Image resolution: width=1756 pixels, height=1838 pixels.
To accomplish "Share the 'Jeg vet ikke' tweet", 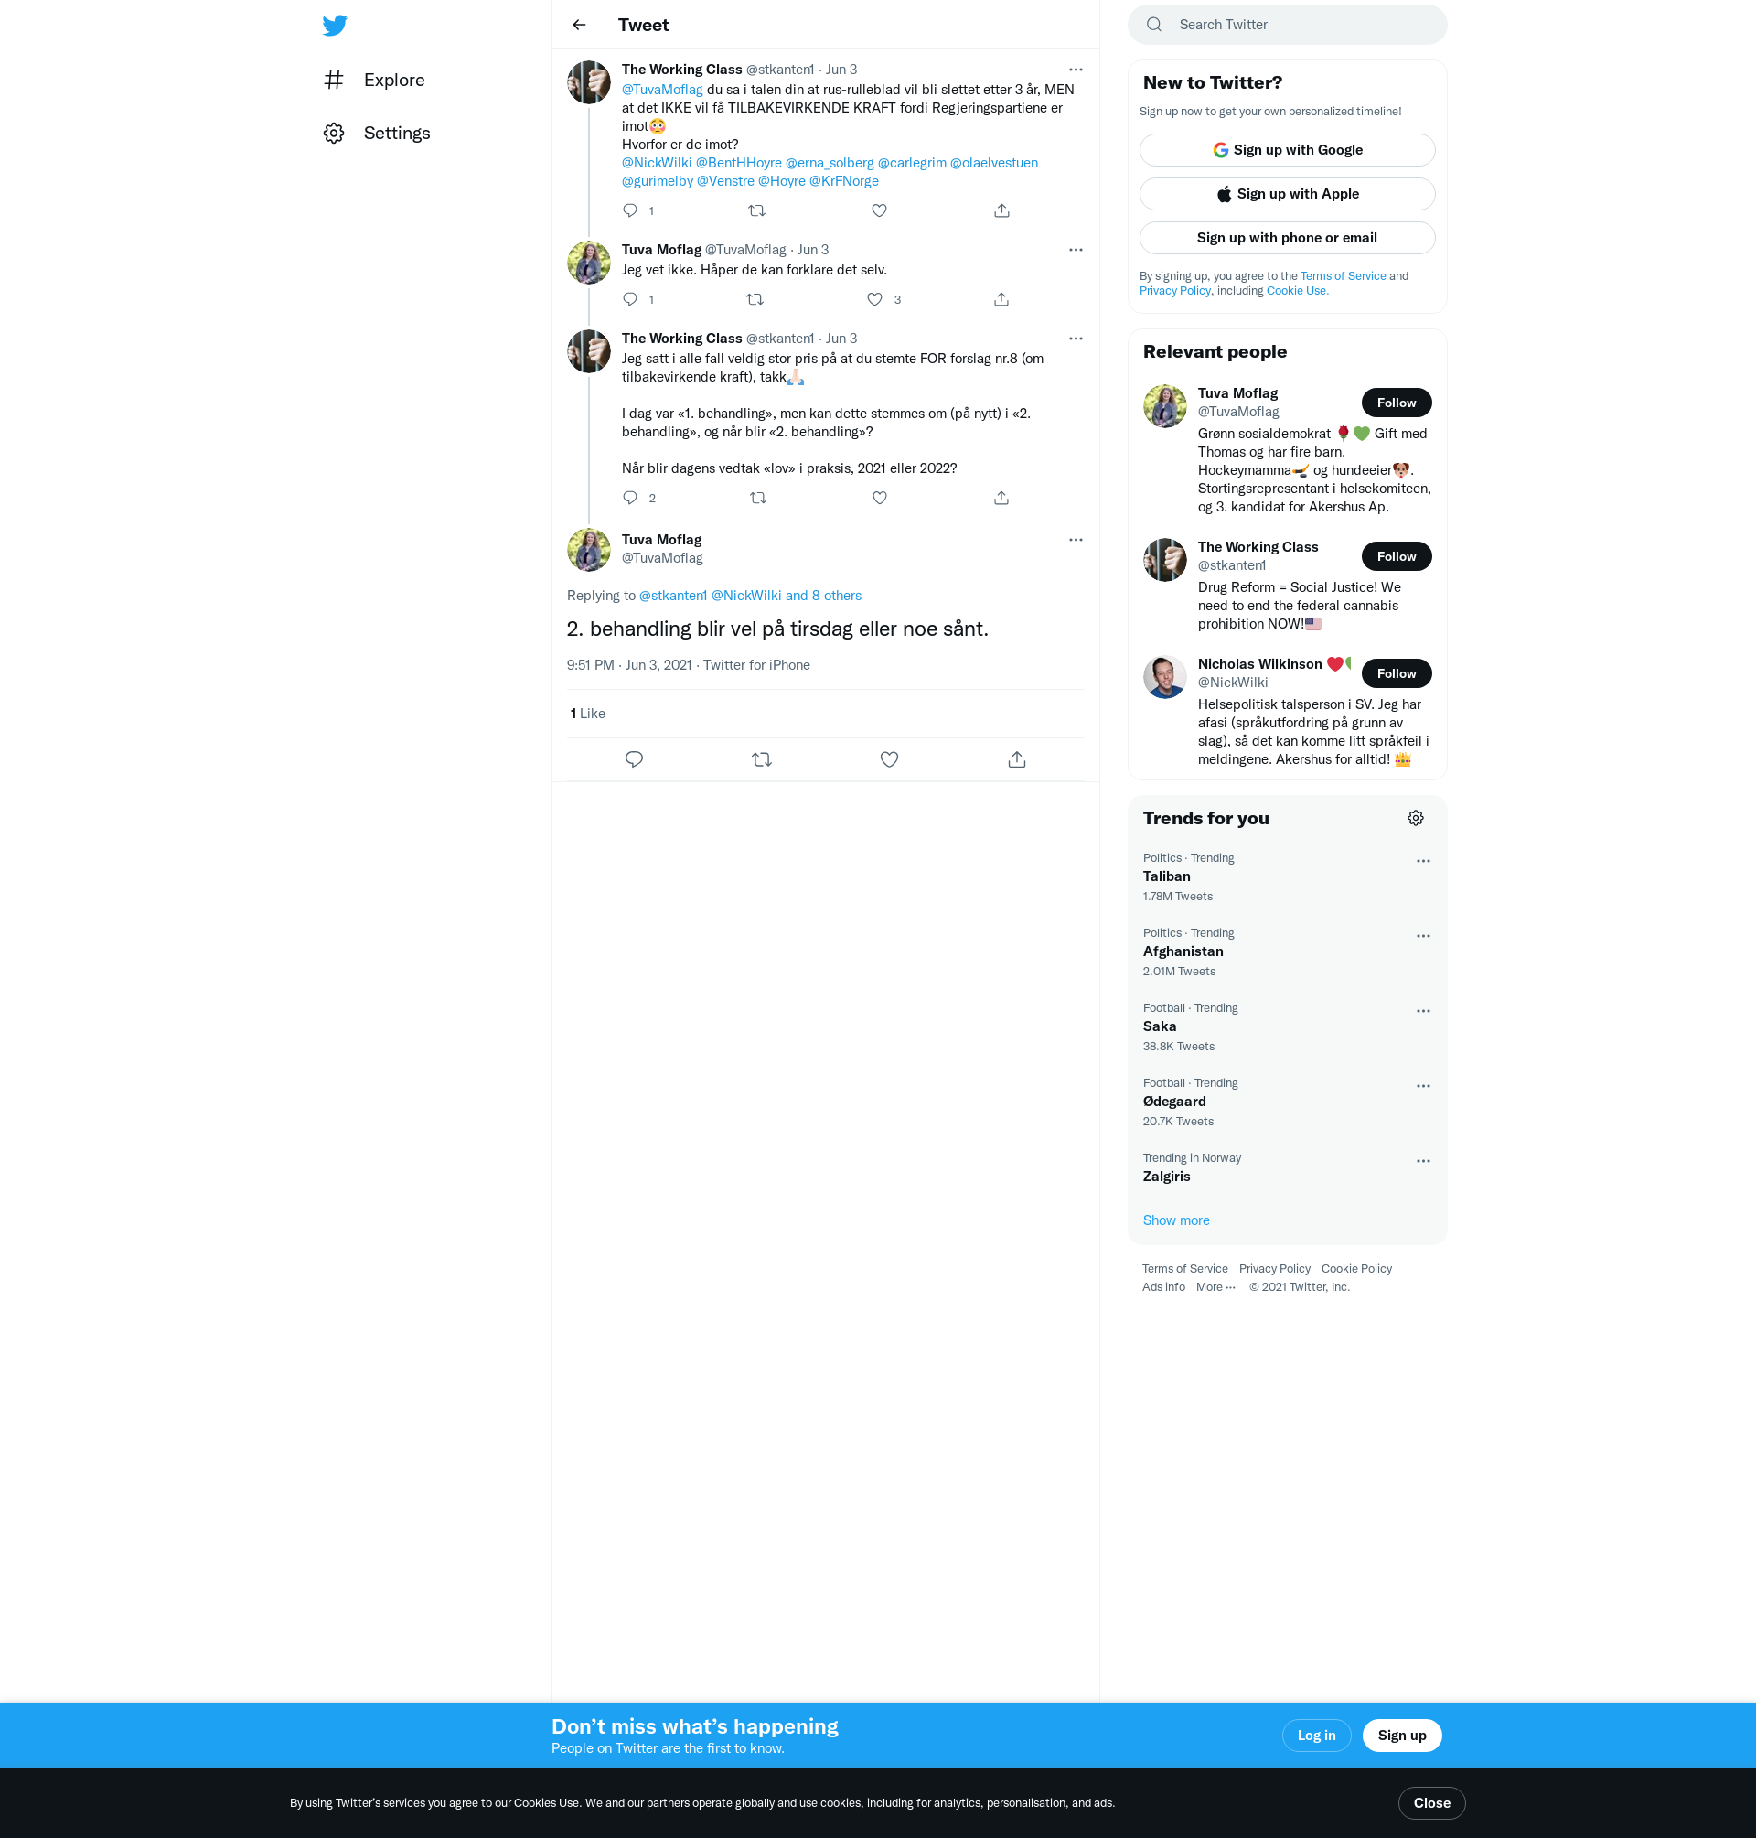I will click(x=1001, y=299).
